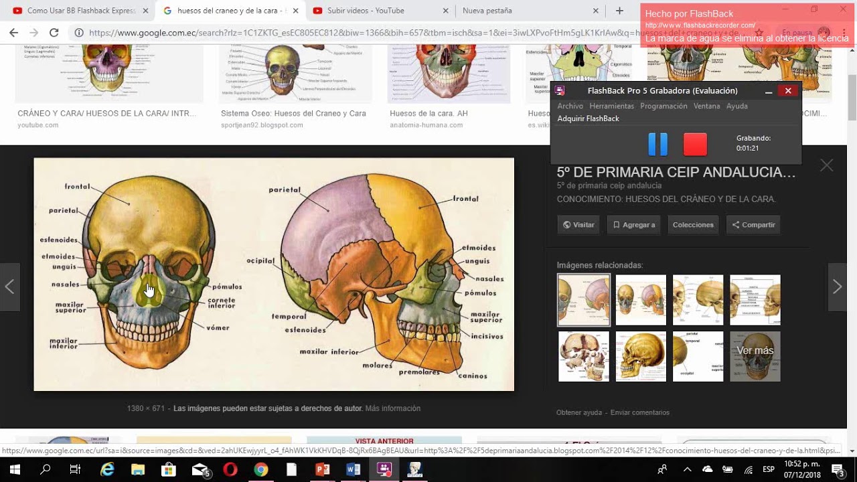Viewport: 857px width, 482px height.
Task: Open Google Chrome from taskbar
Action: click(x=261, y=469)
